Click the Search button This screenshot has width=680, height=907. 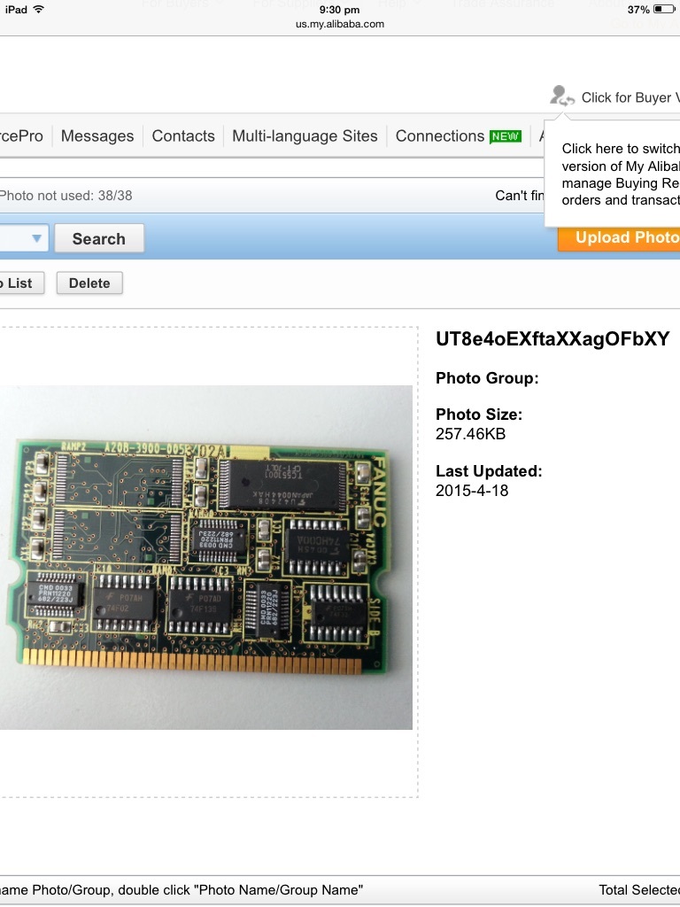coord(99,238)
